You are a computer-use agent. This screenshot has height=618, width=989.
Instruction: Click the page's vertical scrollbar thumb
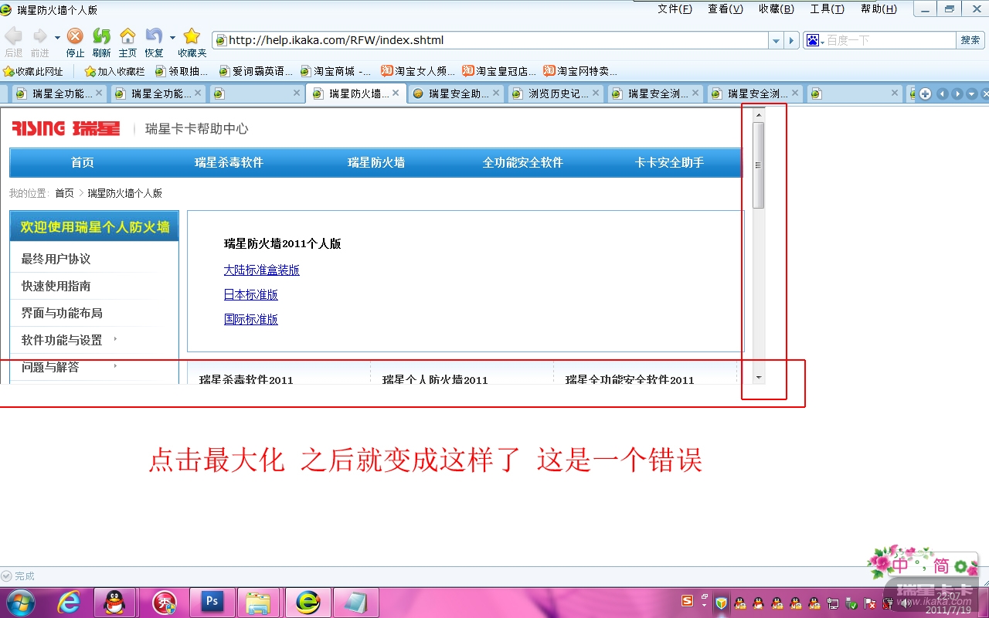tap(759, 165)
